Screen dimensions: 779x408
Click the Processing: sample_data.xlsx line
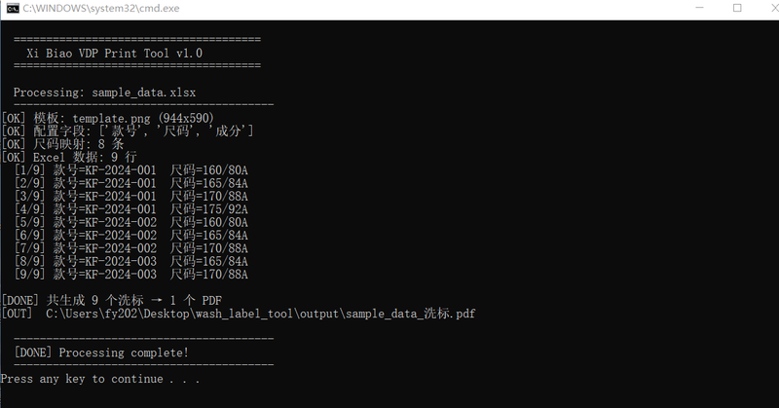(x=104, y=93)
